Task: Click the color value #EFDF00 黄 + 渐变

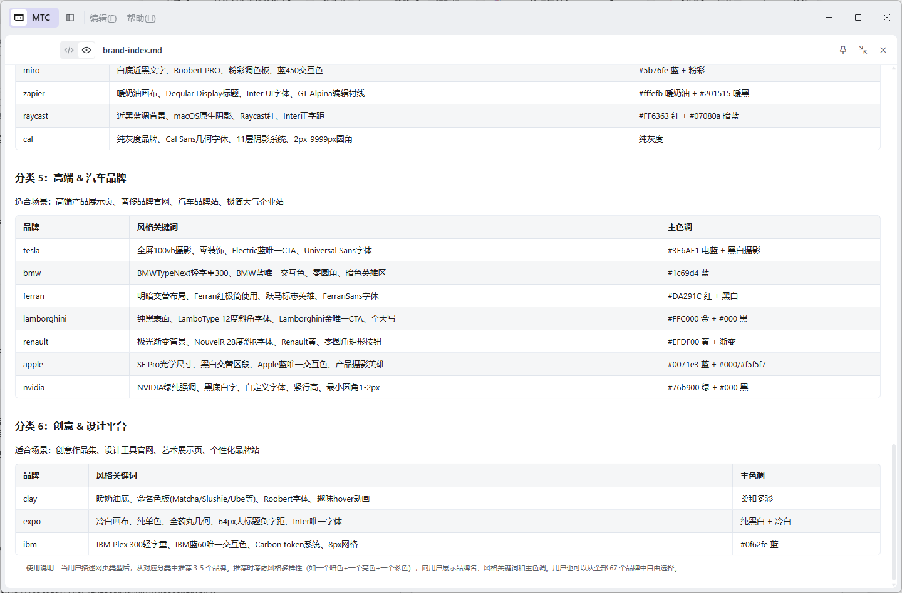Action: [x=702, y=342]
